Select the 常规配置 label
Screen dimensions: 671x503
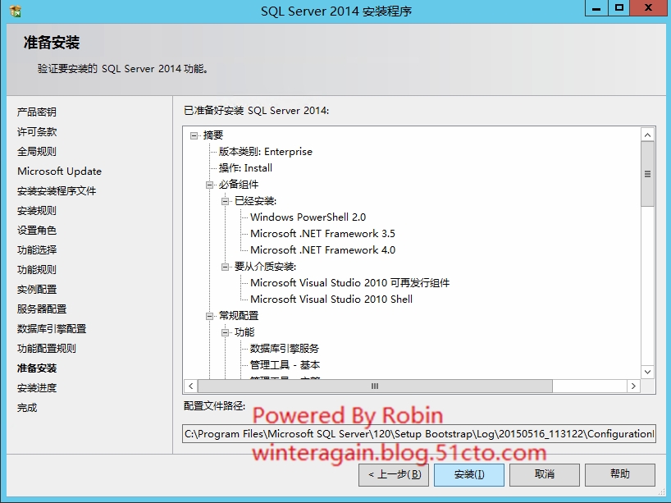pos(239,316)
